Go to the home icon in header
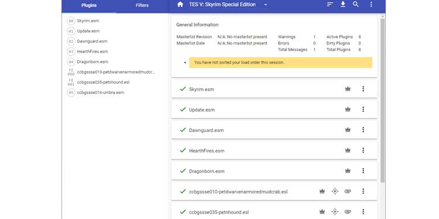 [x=180, y=5]
